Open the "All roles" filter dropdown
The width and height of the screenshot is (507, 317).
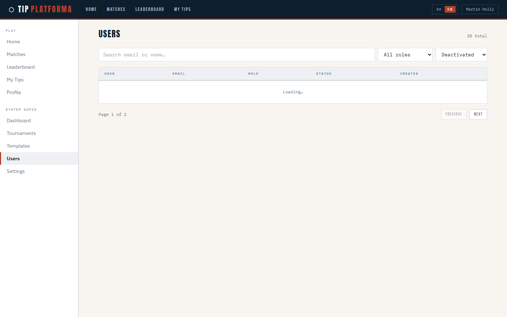point(405,55)
